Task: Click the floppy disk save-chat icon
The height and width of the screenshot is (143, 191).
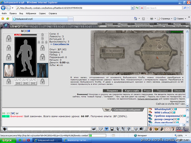Action: click(112, 129)
